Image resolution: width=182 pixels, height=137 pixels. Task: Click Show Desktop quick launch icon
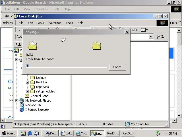click(x=23, y=133)
